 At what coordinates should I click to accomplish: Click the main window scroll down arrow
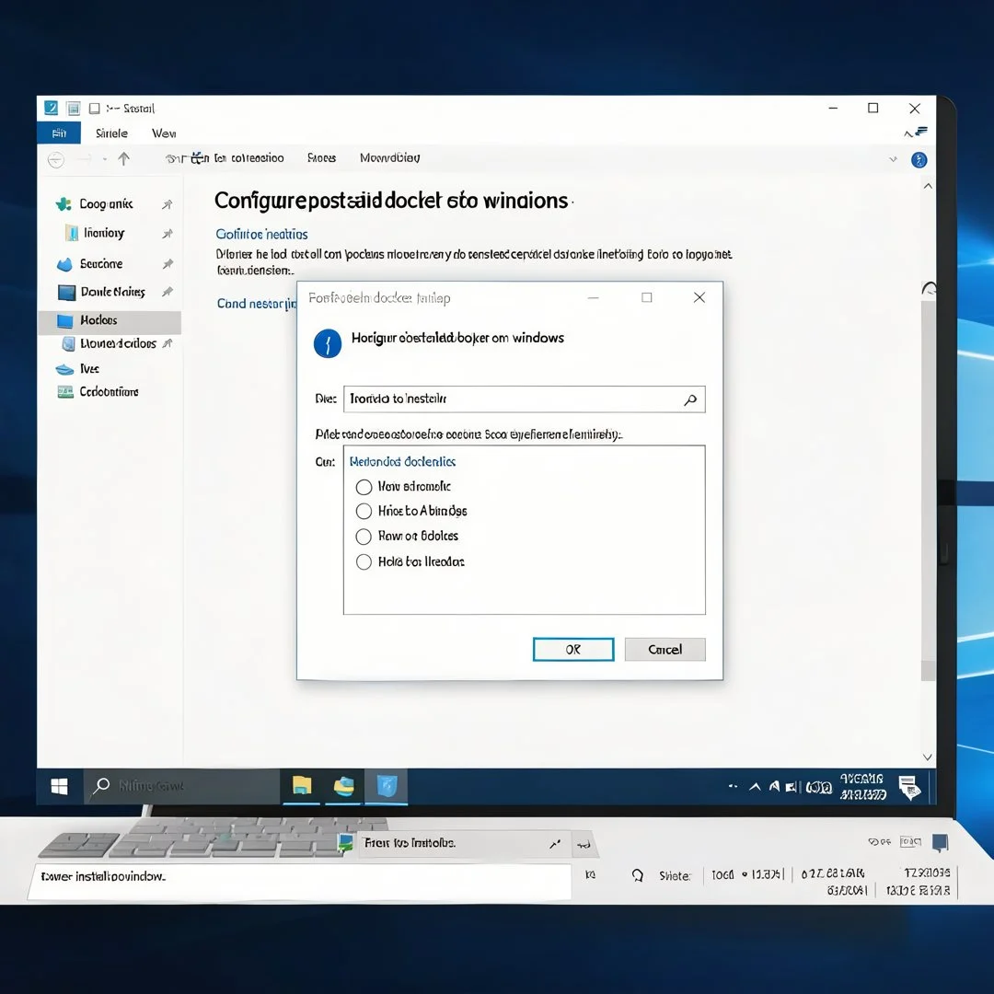(928, 757)
